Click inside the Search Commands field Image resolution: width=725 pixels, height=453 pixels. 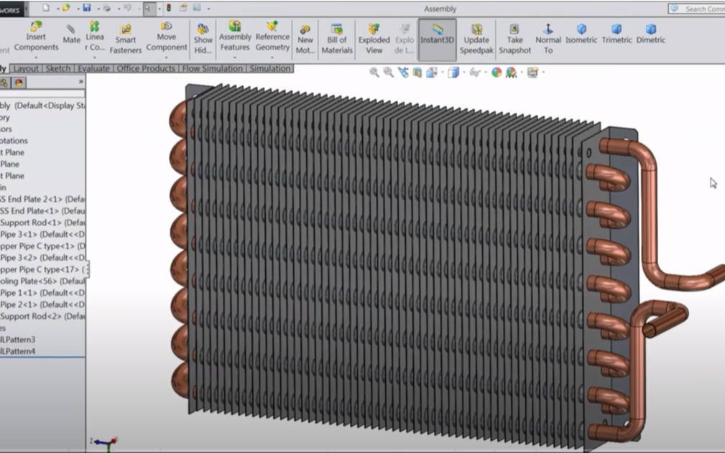click(x=701, y=7)
